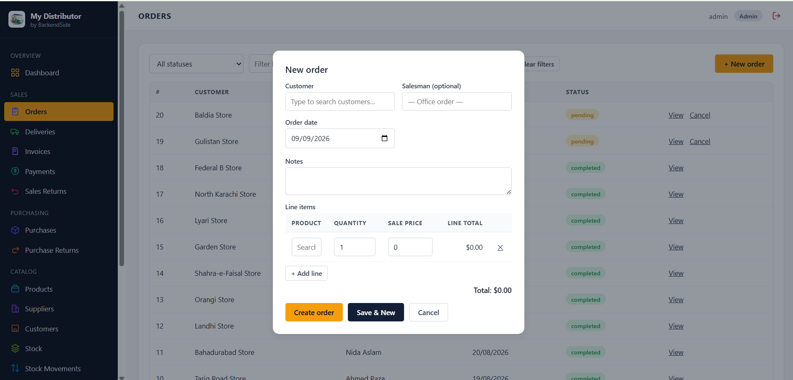Open Purchase Returns in sidebar
Viewport: 793px width, 380px height.
(x=59, y=250)
